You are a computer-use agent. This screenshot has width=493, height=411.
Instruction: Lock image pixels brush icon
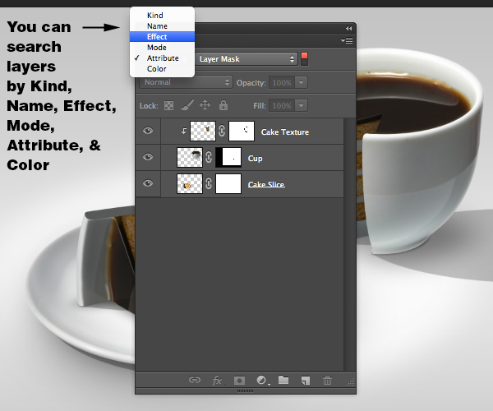(187, 105)
